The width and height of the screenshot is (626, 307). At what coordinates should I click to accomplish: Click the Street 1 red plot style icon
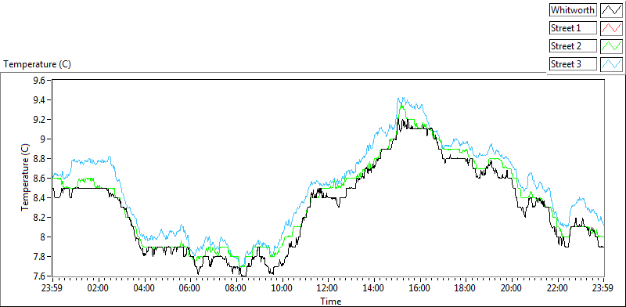pos(611,28)
